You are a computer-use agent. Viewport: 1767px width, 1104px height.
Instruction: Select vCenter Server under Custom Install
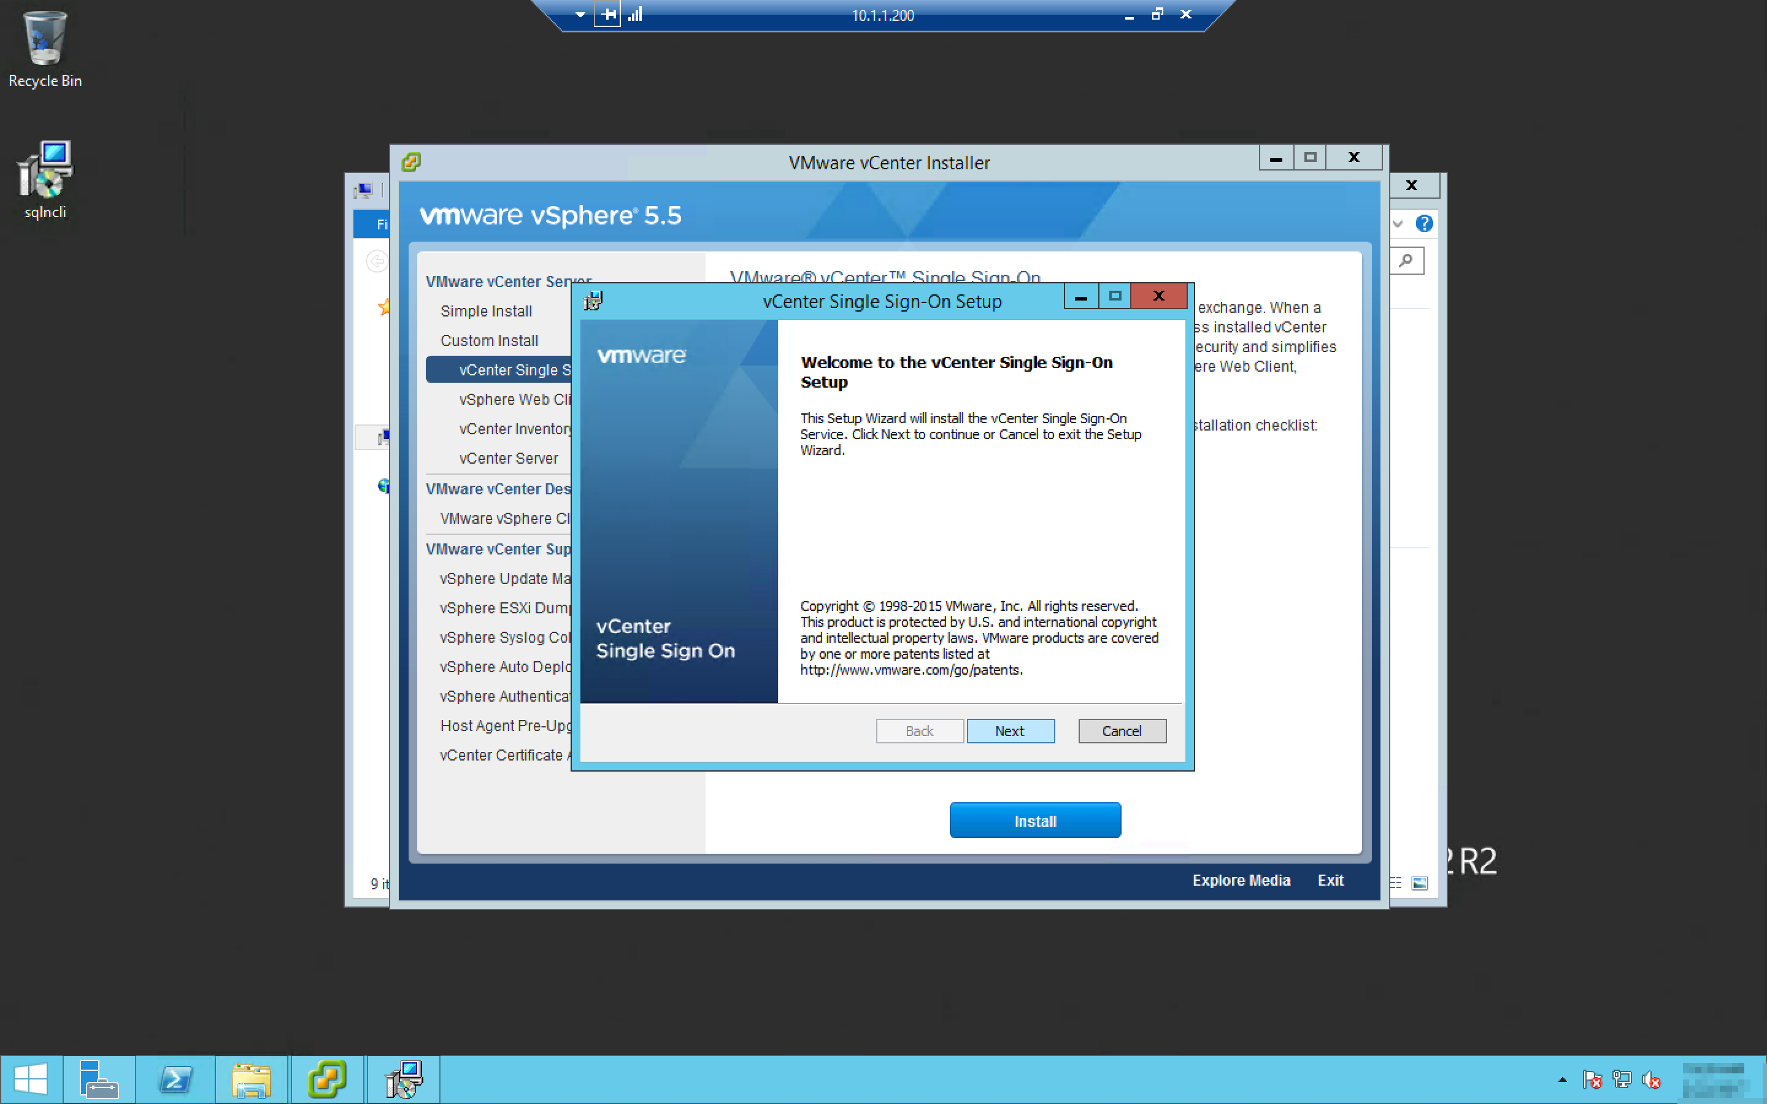coord(508,459)
